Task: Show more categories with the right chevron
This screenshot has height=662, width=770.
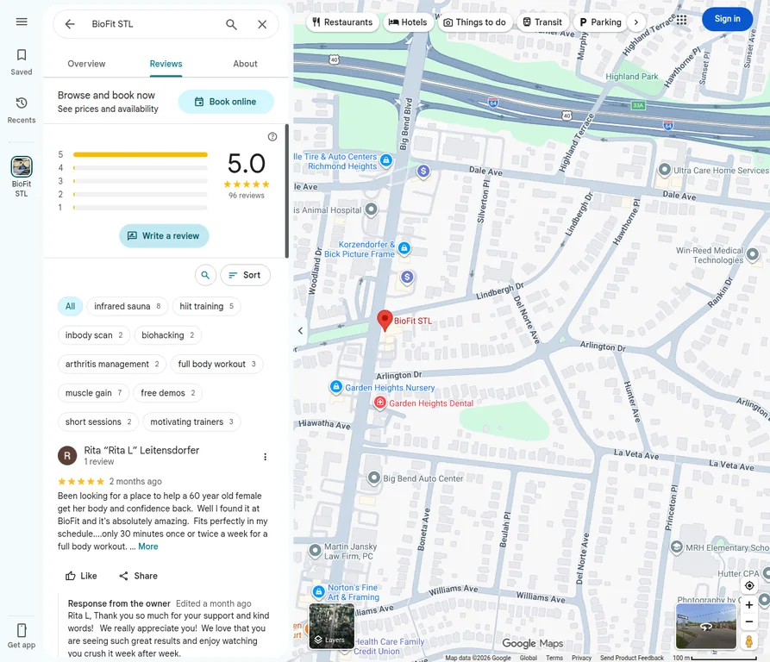Action: [x=636, y=22]
